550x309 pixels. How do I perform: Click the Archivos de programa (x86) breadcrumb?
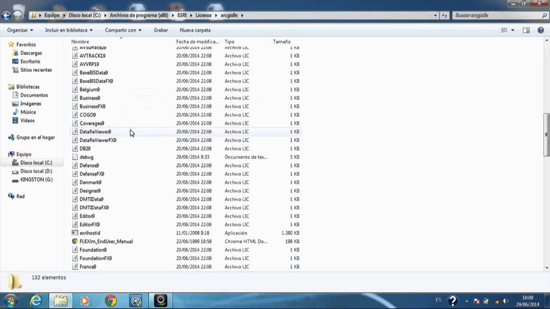tap(139, 15)
